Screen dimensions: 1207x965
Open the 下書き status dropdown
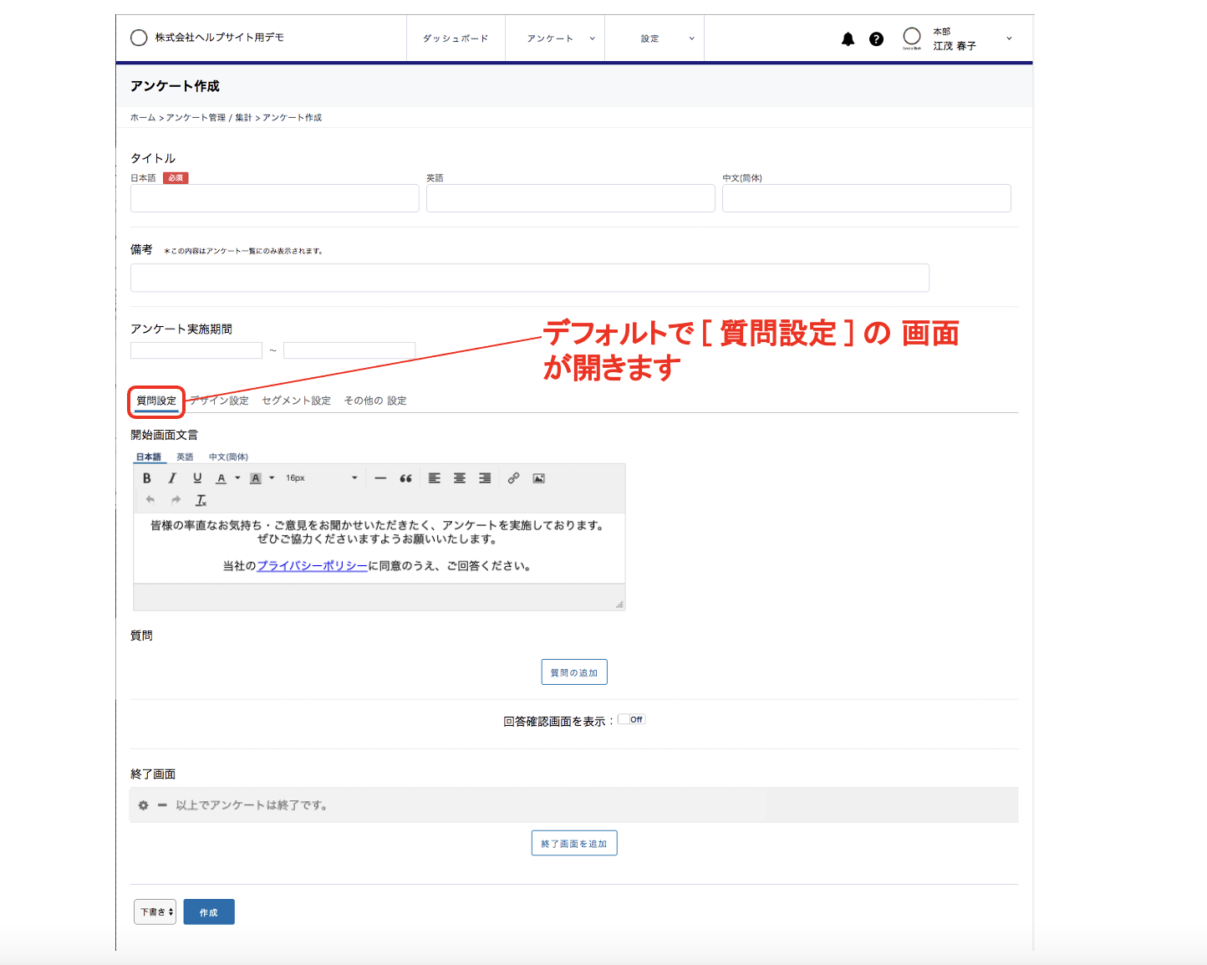[x=155, y=912]
